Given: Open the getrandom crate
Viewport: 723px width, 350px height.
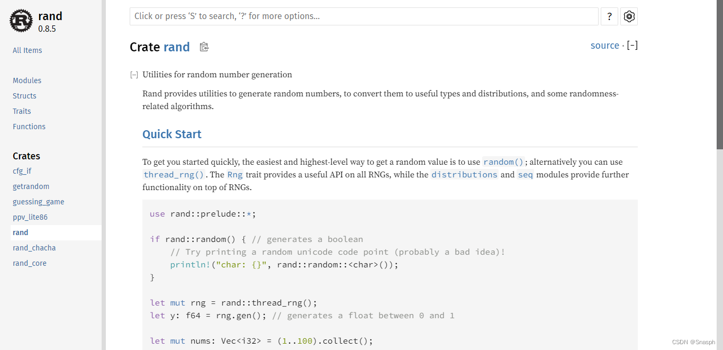Looking at the screenshot, I should click(31, 186).
